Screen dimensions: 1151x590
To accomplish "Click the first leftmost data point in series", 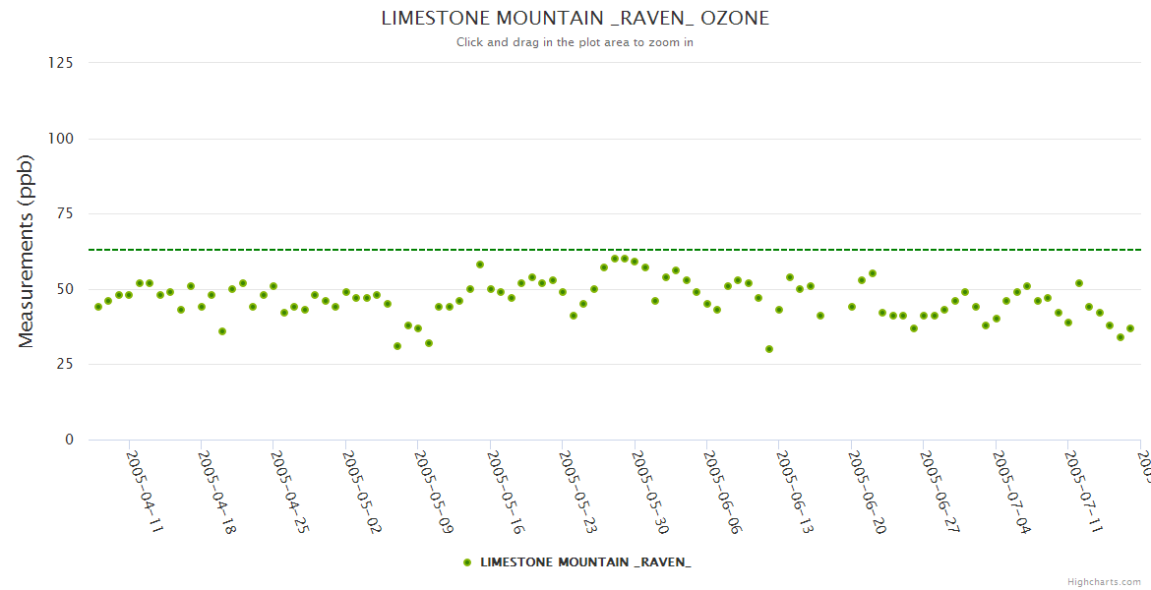I will [x=98, y=307].
